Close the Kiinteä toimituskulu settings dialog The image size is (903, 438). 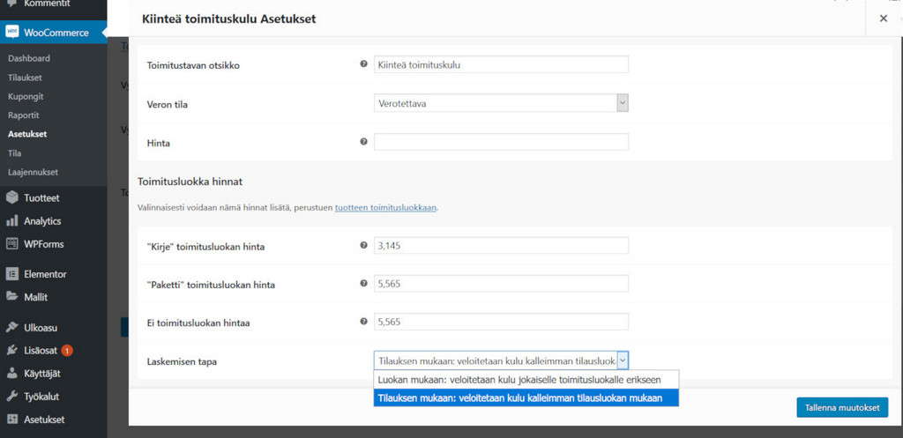pyautogui.click(x=884, y=19)
